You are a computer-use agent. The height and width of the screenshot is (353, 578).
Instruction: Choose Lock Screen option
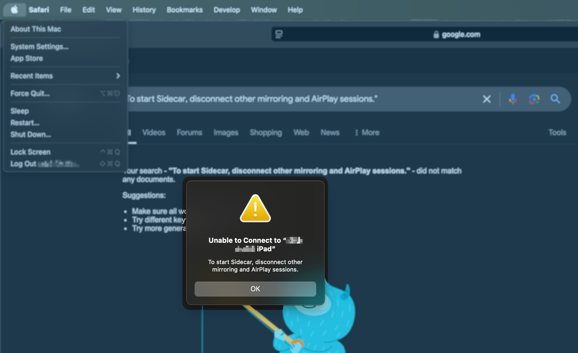click(x=66, y=152)
